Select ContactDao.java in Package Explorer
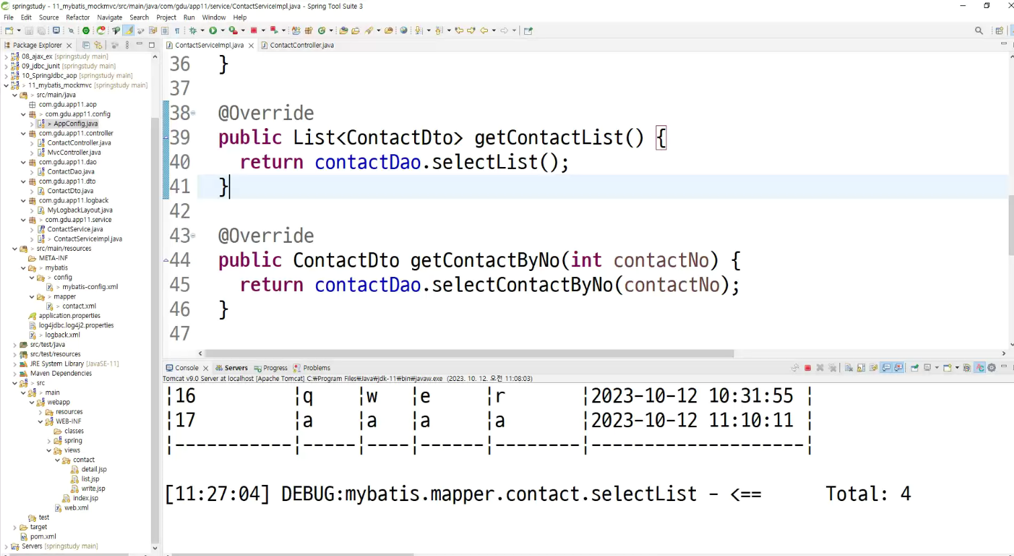Viewport: 1014px width, 556px height. 70,172
